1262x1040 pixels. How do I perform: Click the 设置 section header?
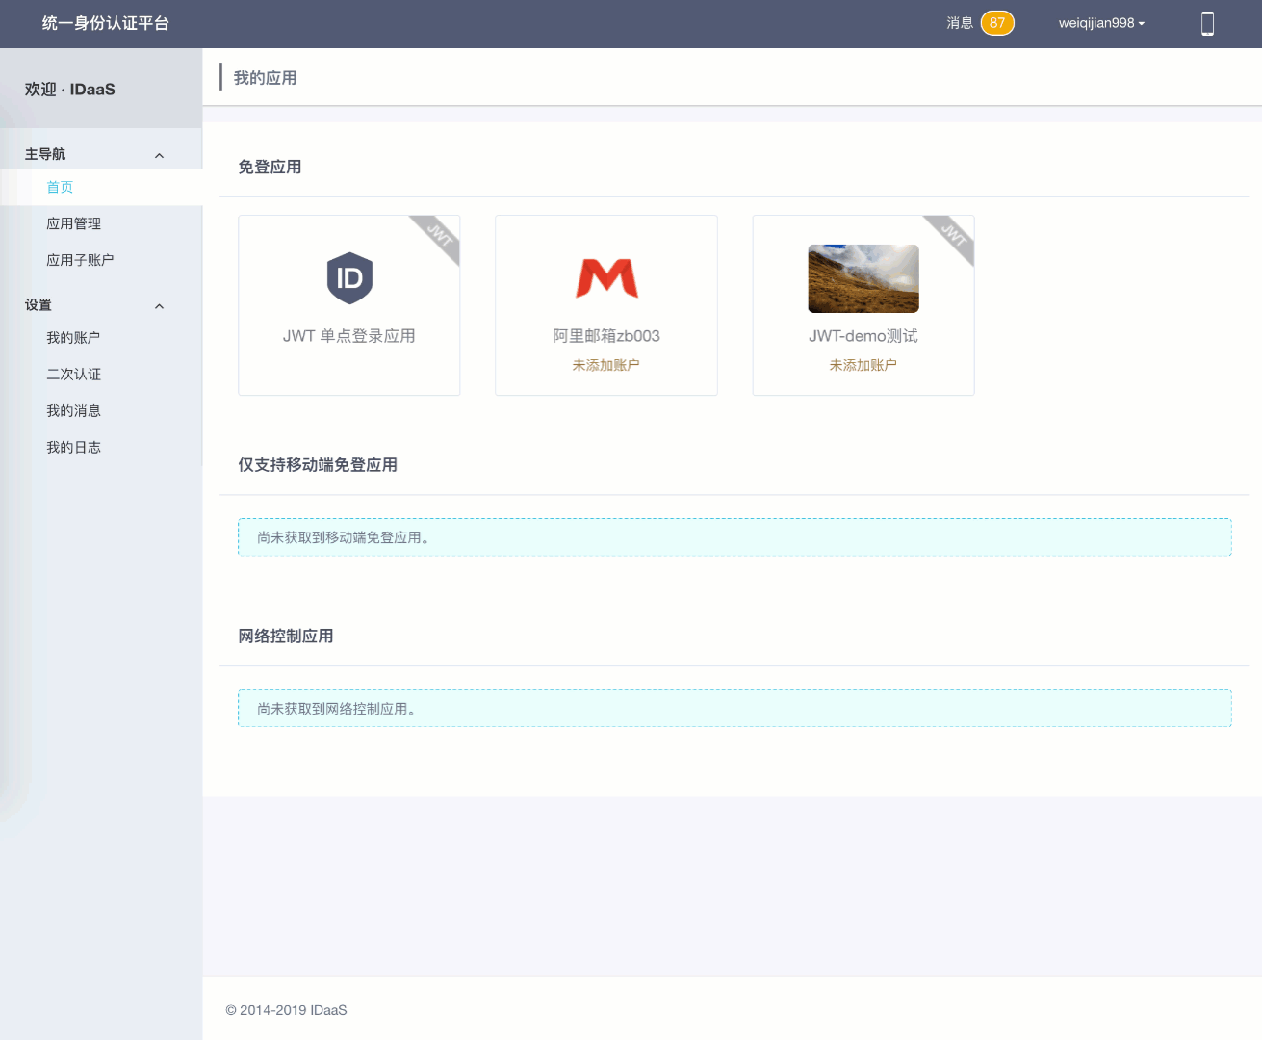pyautogui.click(x=39, y=305)
